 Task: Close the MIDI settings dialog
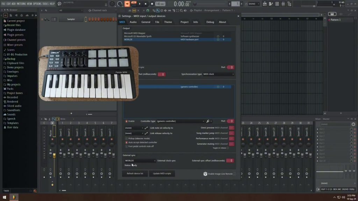238,16
